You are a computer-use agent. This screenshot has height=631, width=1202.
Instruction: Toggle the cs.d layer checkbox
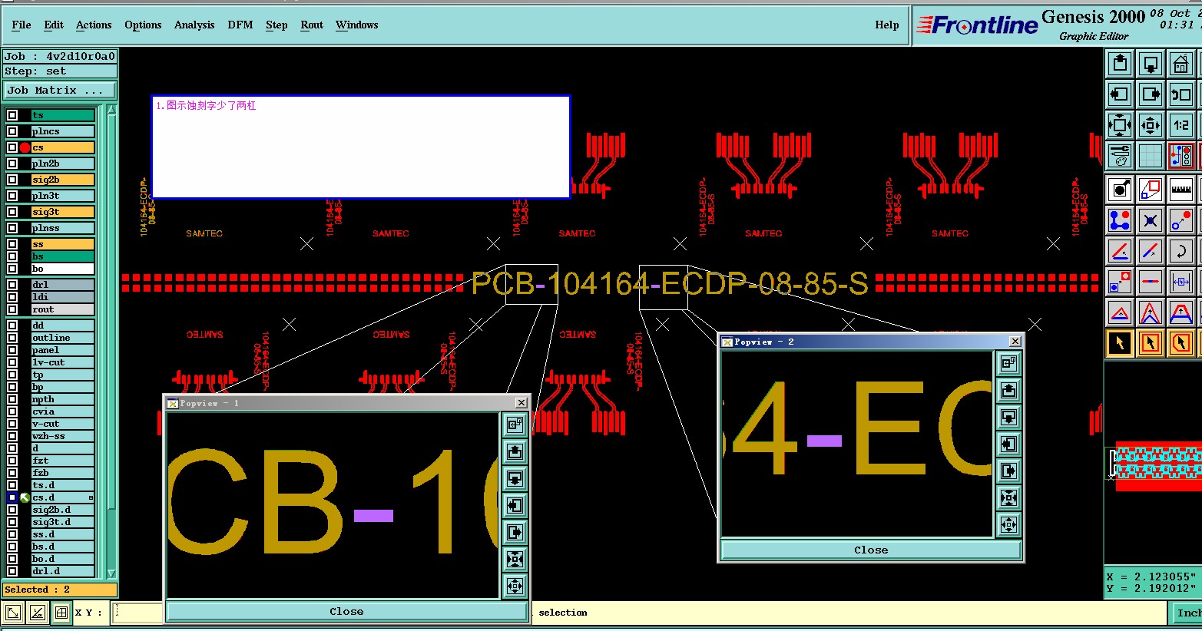[x=12, y=497]
